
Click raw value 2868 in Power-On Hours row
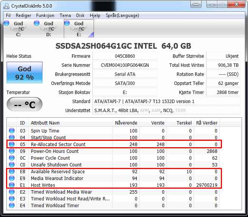(212, 151)
